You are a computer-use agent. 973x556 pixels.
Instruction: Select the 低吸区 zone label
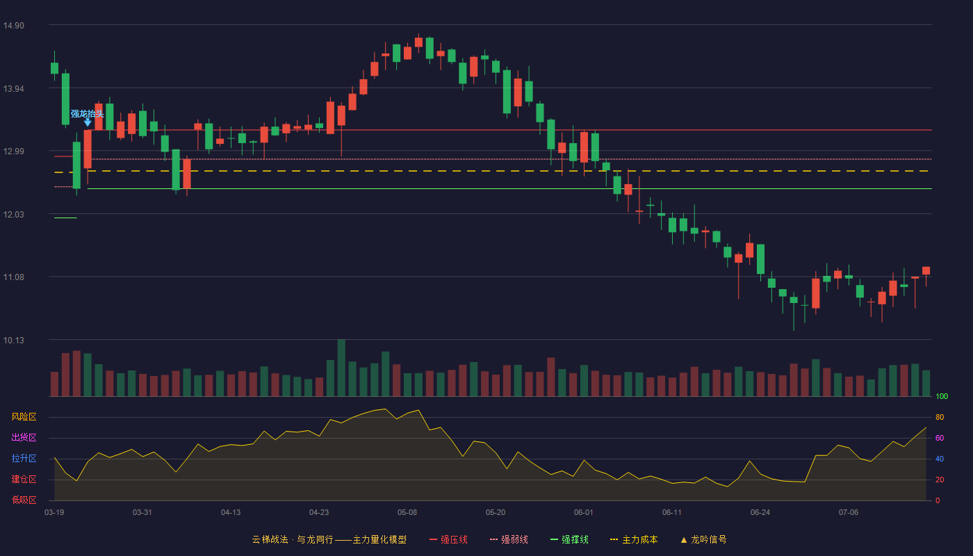point(24,500)
